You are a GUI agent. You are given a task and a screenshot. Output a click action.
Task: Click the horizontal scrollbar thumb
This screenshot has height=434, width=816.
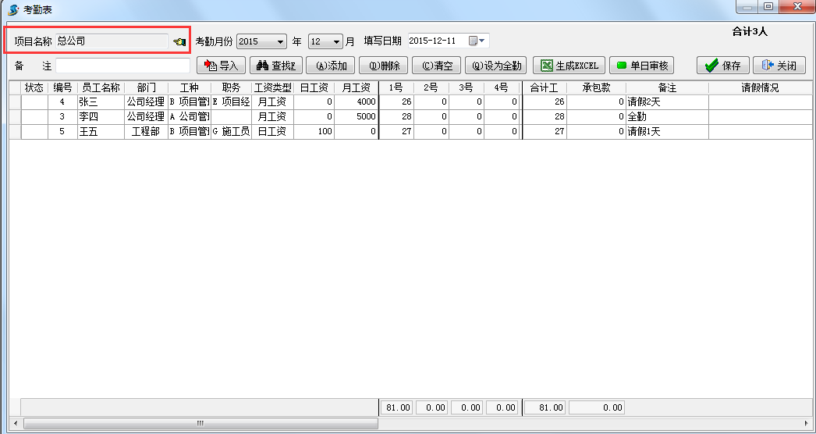coord(200,423)
